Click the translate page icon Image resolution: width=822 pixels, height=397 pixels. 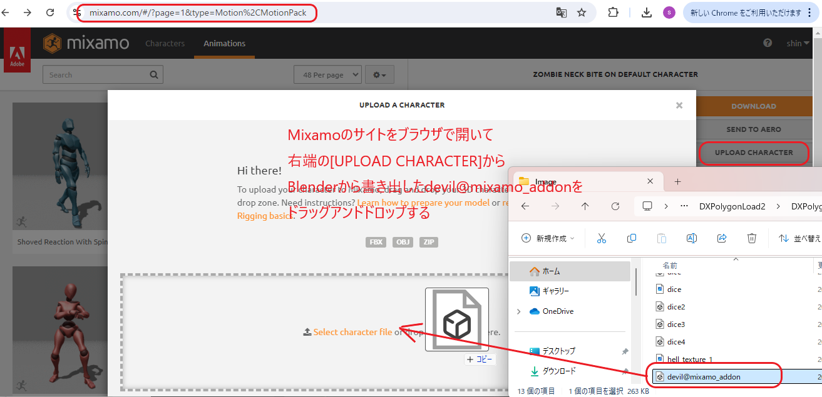point(562,13)
